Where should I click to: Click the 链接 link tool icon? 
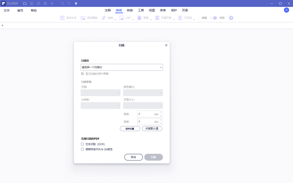104,18
